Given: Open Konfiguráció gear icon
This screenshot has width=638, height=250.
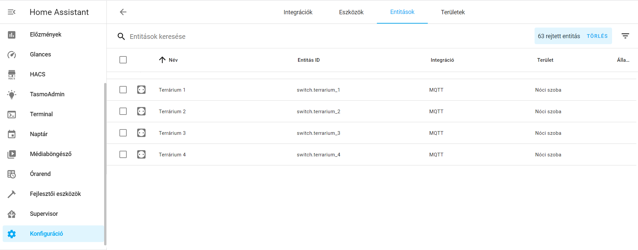Looking at the screenshot, I should click(x=12, y=234).
